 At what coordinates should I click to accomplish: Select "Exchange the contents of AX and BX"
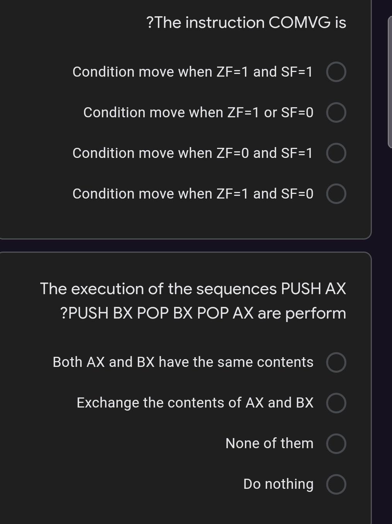(336, 403)
